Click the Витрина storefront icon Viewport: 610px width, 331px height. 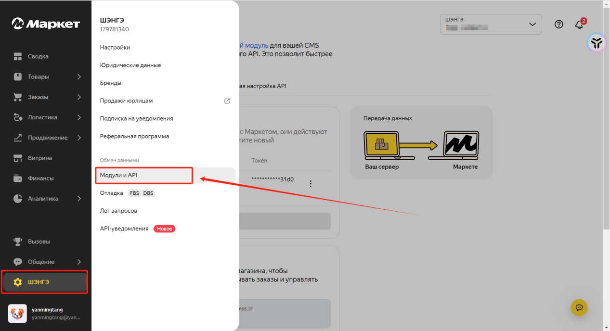[x=18, y=158]
